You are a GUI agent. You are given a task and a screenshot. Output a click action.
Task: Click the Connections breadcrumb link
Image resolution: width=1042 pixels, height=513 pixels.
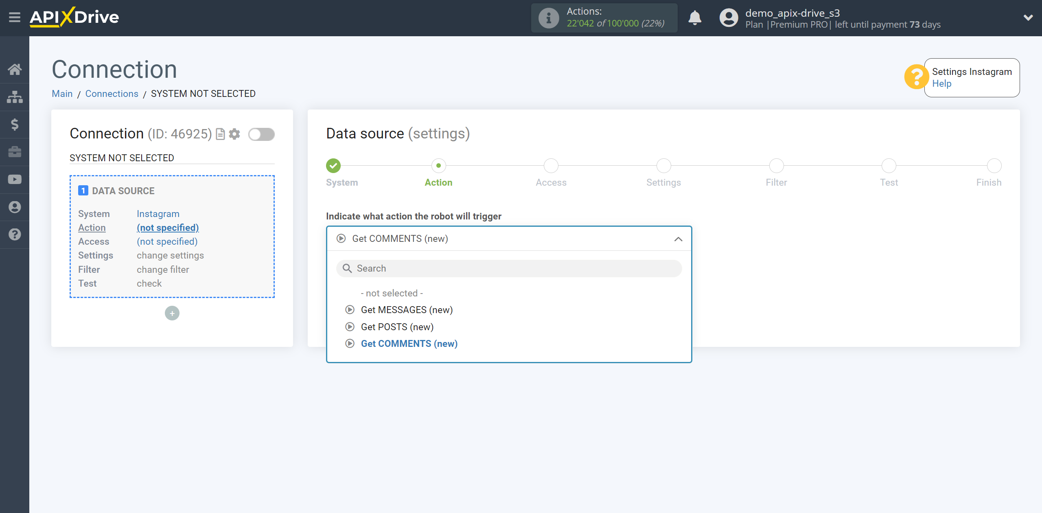(x=112, y=93)
